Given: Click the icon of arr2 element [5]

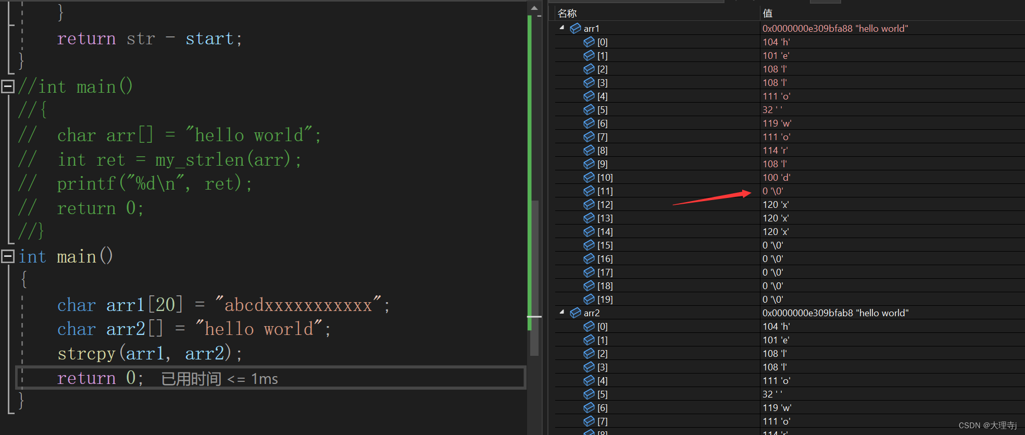Looking at the screenshot, I should (x=589, y=394).
